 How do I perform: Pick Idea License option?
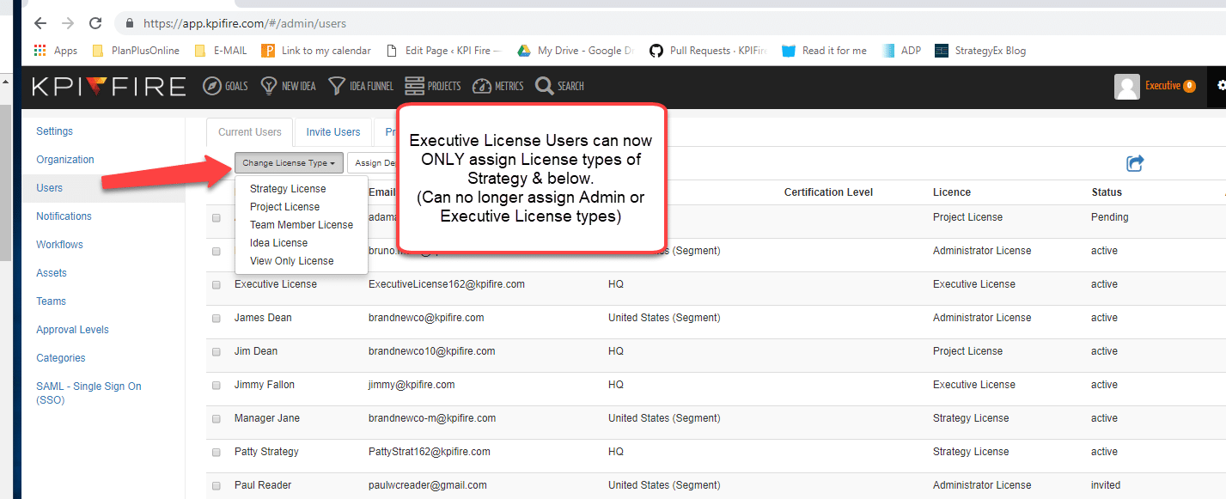pyautogui.click(x=278, y=243)
